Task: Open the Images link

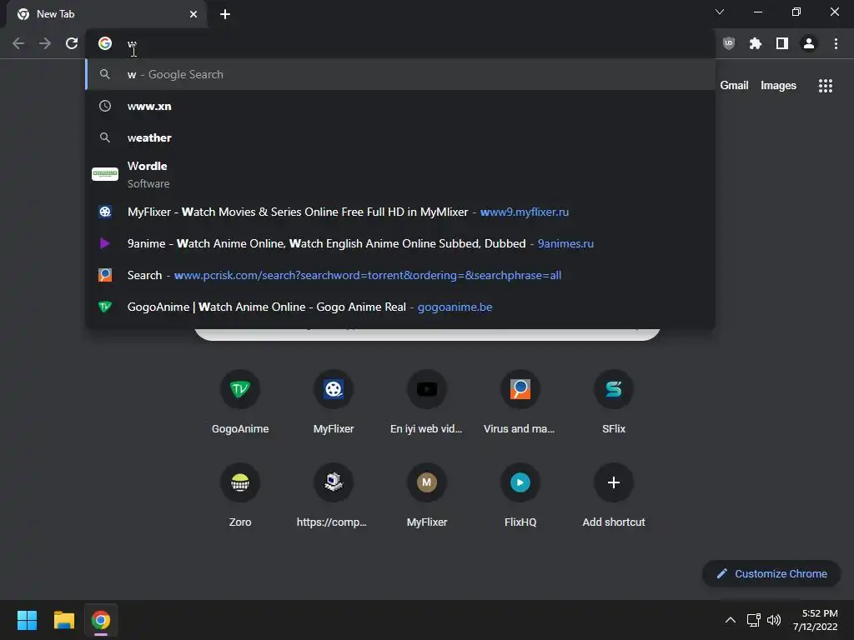Action: (778, 86)
